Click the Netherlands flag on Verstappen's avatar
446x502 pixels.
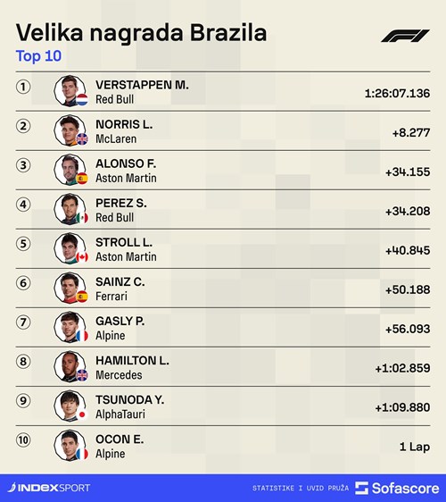coord(82,99)
